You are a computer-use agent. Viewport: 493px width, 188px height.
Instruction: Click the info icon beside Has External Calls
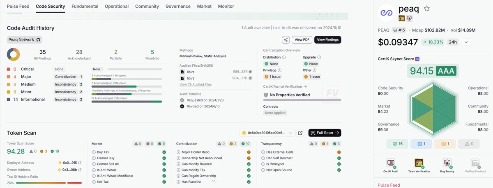tap(263, 152)
